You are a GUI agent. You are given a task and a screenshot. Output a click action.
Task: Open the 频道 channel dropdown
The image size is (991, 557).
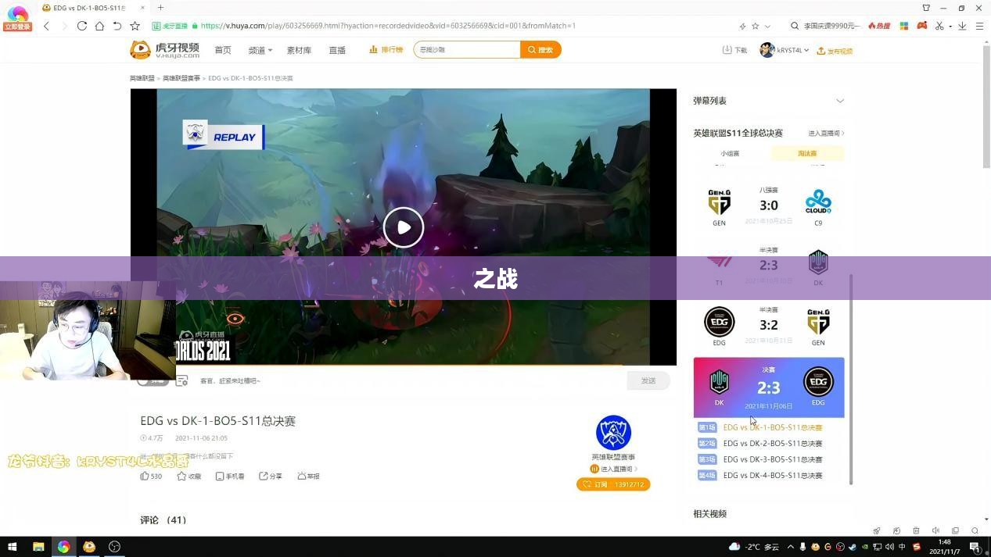[260, 50]
